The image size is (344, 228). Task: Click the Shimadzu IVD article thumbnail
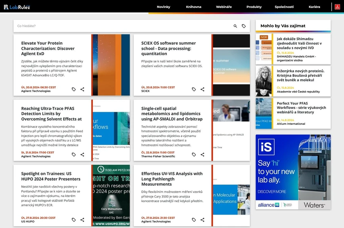click(x=264, y=49)
